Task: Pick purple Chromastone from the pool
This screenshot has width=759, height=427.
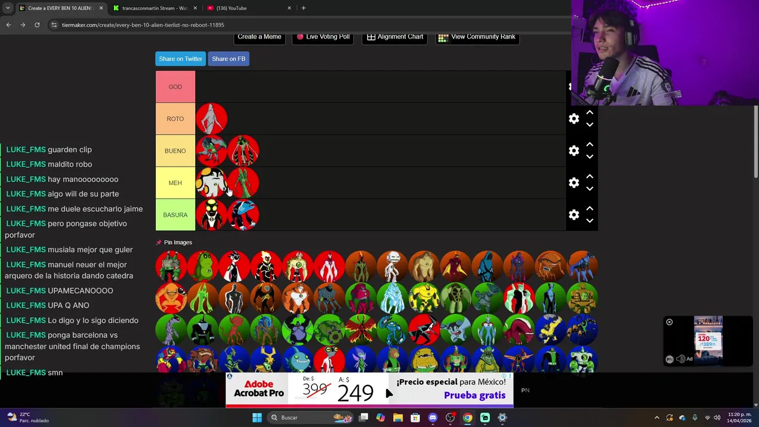Action: (x=519, y=266)
